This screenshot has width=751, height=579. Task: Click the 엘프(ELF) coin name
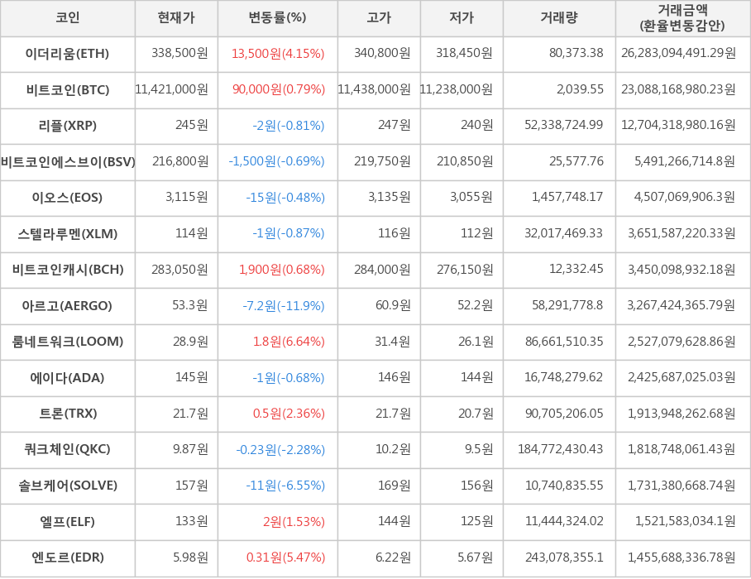click(68, 522)
